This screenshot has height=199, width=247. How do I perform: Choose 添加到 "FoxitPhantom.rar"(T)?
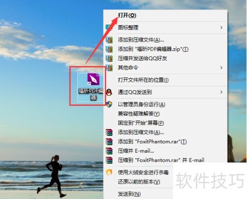(152, 141)
